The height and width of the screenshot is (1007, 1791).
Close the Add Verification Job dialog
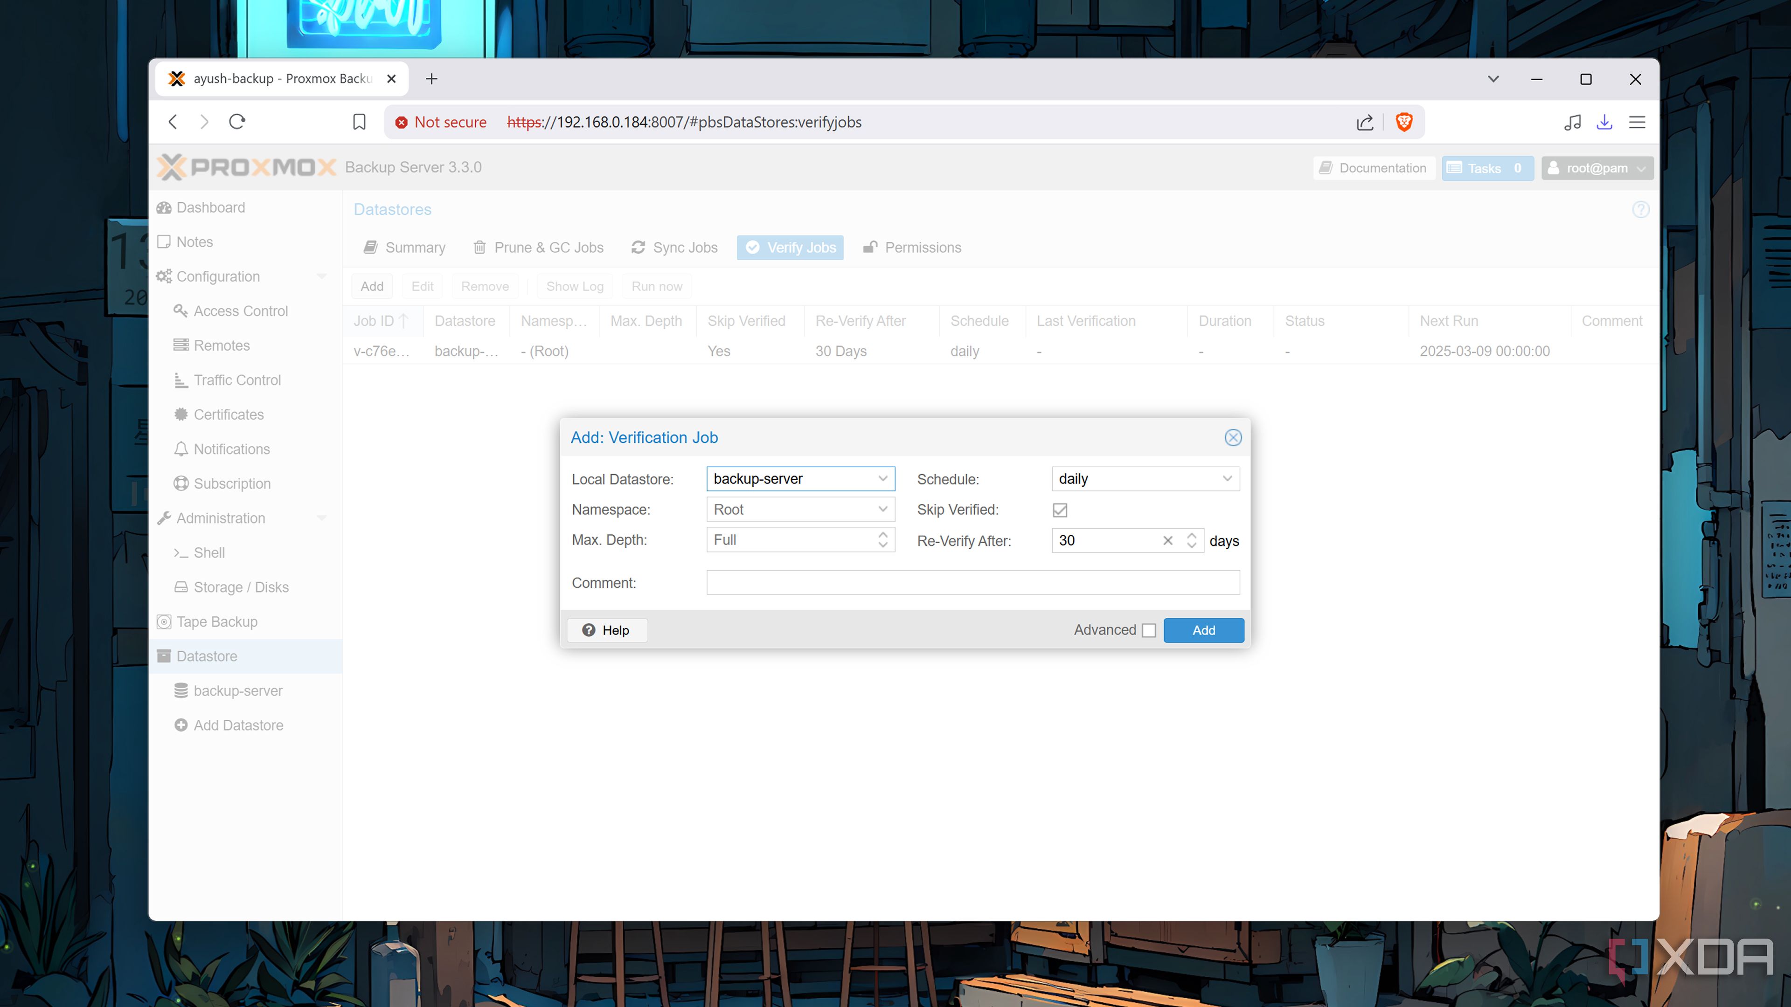point(1233,437)
